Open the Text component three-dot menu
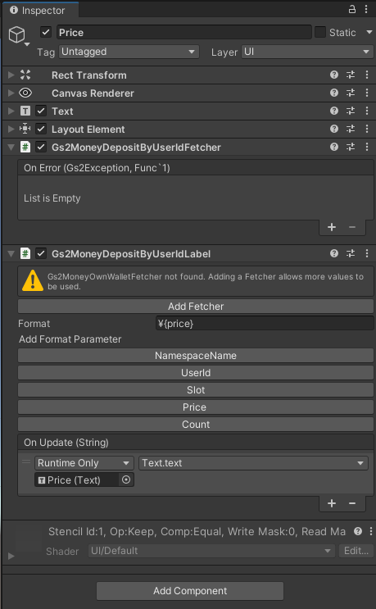 (x=367, y=111)
